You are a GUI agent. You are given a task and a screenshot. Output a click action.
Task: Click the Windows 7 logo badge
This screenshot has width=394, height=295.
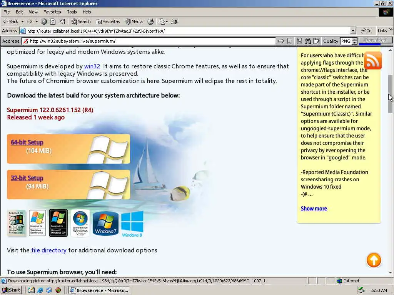pyautogui.click(x=105, y=223)
